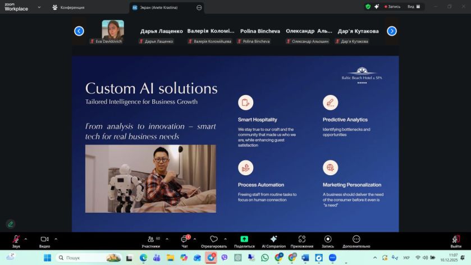471x265 pixels.
Task: Expand the arrow next to Чат
Action: click(195, 239)
